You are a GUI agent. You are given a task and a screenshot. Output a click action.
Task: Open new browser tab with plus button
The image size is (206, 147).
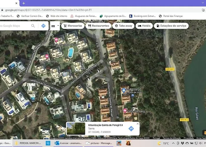24,3
